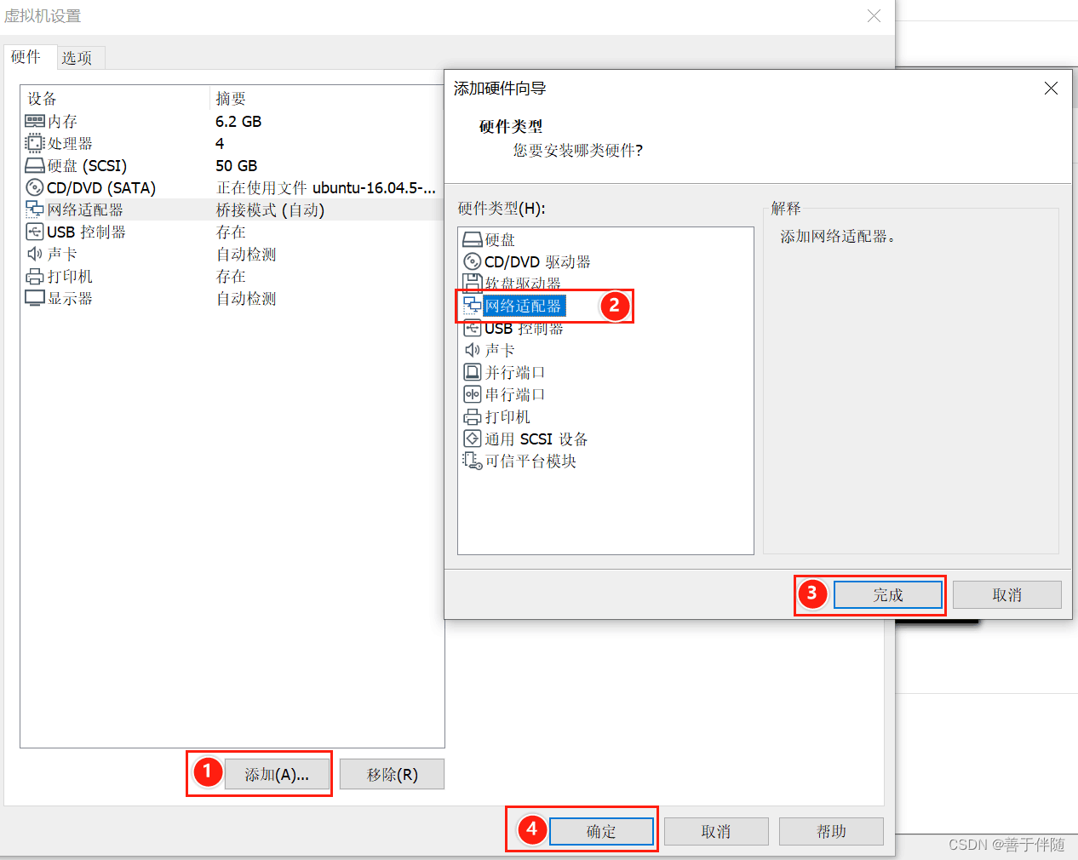
Task: Click the floppy drive icon in the wizard list
Action: pos(473,283)
